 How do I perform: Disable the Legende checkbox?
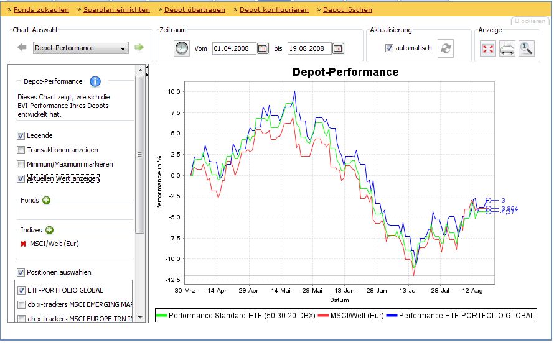click(21, 135)
